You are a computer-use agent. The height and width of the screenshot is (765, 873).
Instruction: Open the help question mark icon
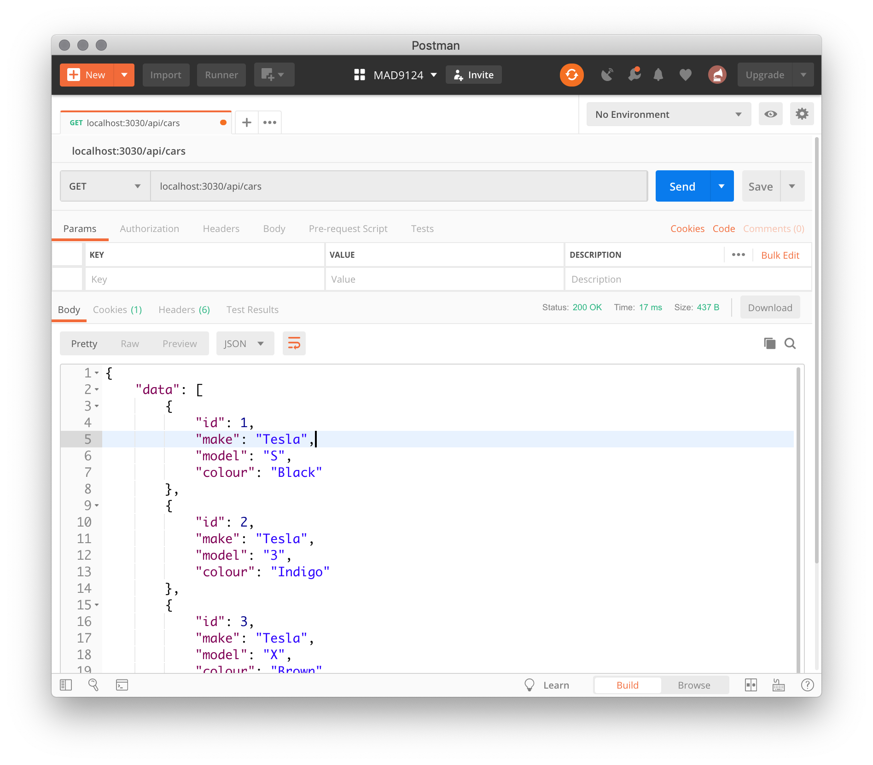(807, 685)
